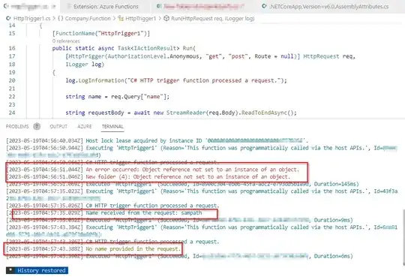Click the 'Duration=6ms' text in terminal
Image resolution: width=405 pixels, height=280 pixels.
click(x=333, y=256)
